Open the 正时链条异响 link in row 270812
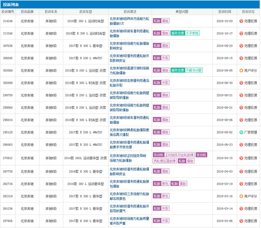Image resolution: width=261 pixels, height=228 pixels. [x=128, y=158]
